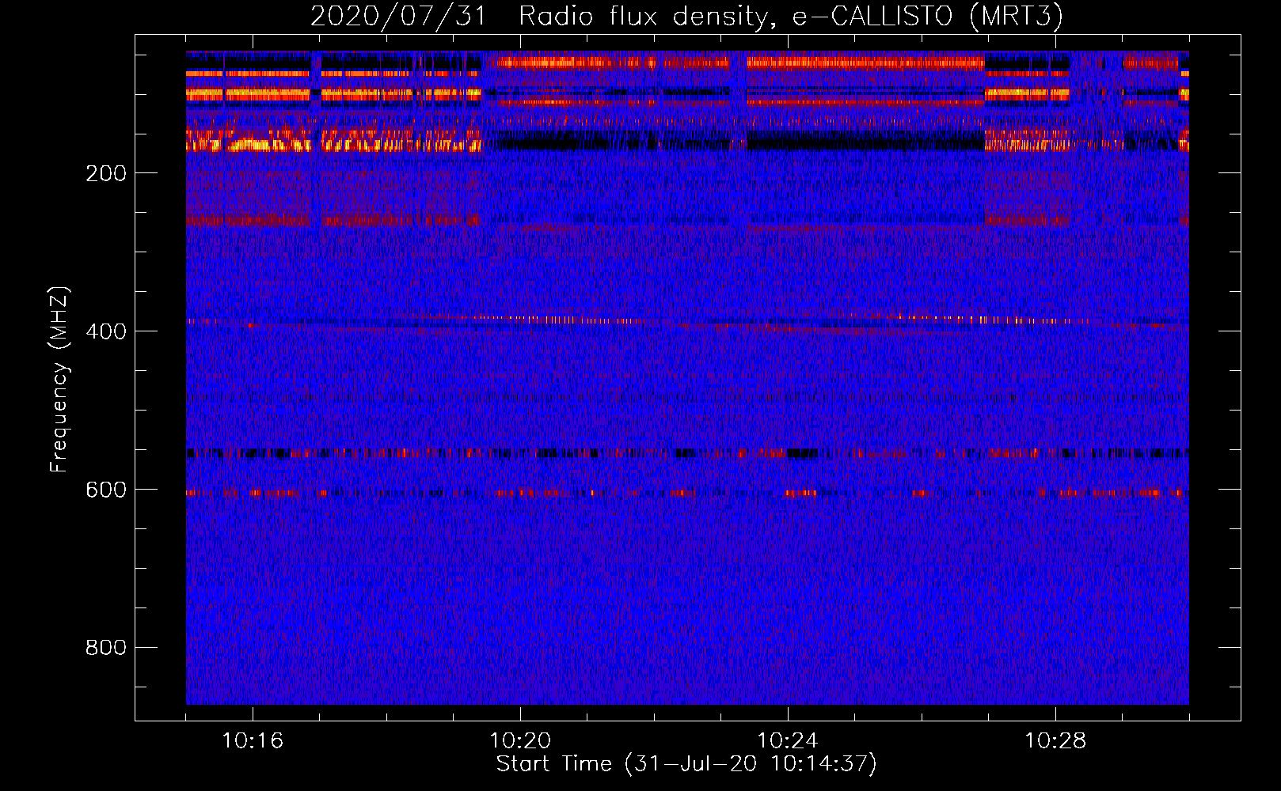Click the 400 frequency tick label
The width and height of the screenshot is (1281, 791).
pos(106,331)
